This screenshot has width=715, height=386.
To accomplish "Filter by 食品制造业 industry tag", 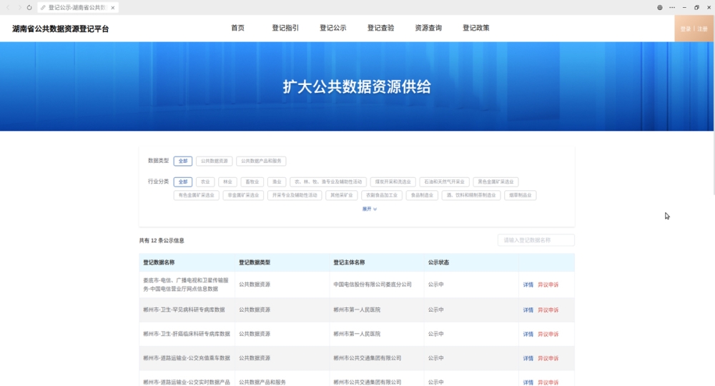I will coord(422,195).
